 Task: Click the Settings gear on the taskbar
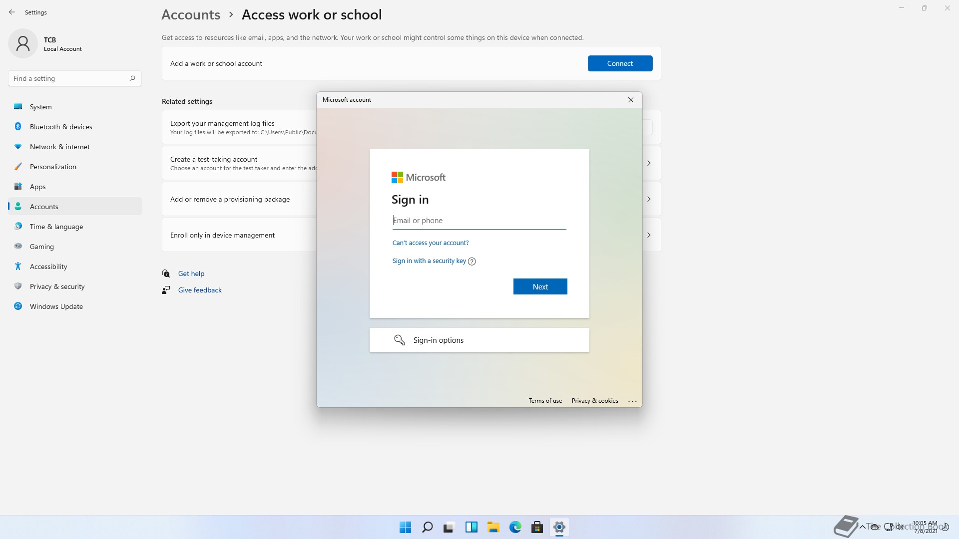[x=559, y=527]
